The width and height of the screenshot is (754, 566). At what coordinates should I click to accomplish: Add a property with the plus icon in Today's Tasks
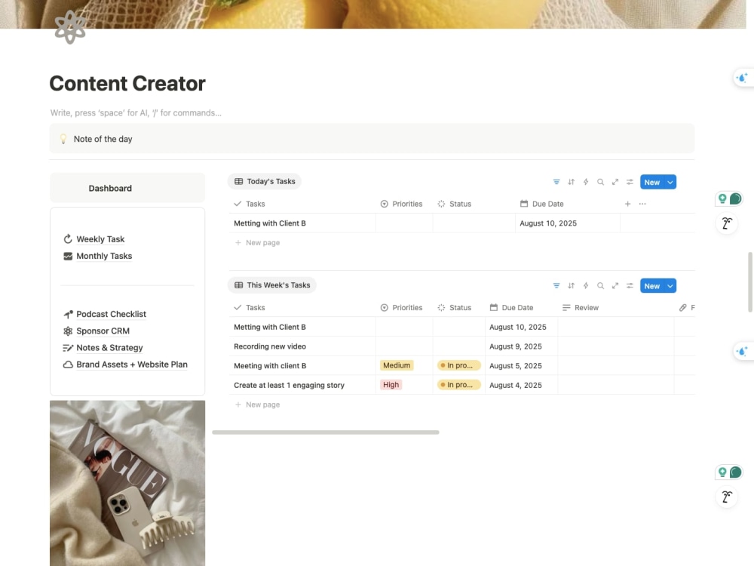(x=627, y=204)
